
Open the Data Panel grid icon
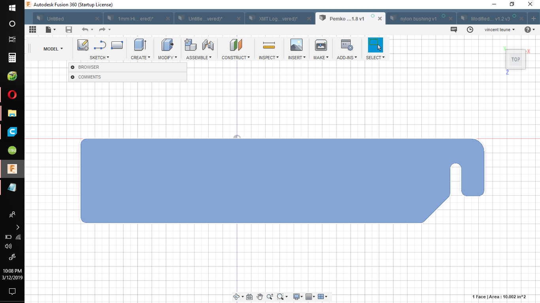coord(33,30)
